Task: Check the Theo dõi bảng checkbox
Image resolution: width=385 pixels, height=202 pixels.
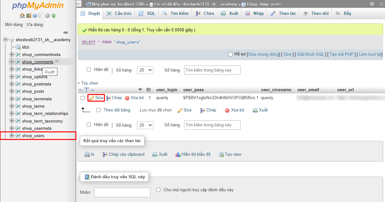Action: tap(98, 110)
